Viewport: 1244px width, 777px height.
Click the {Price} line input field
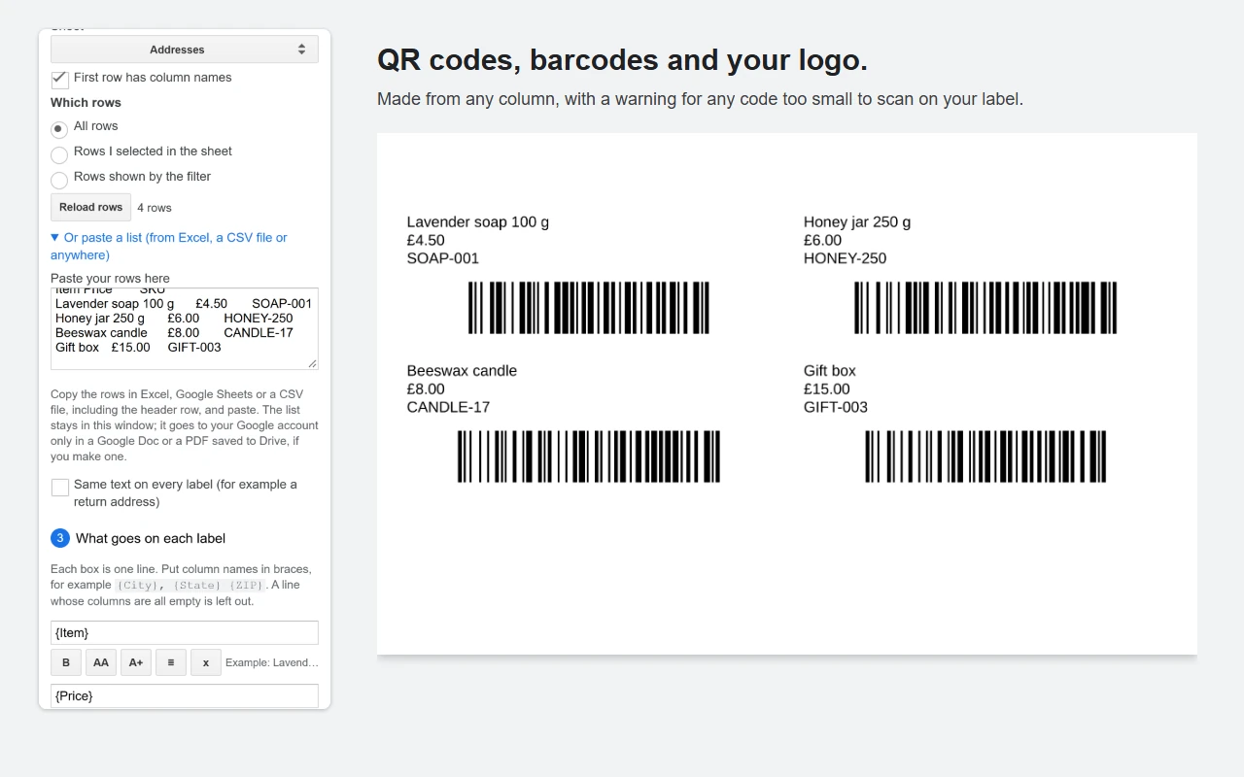[x=185, y=695]
